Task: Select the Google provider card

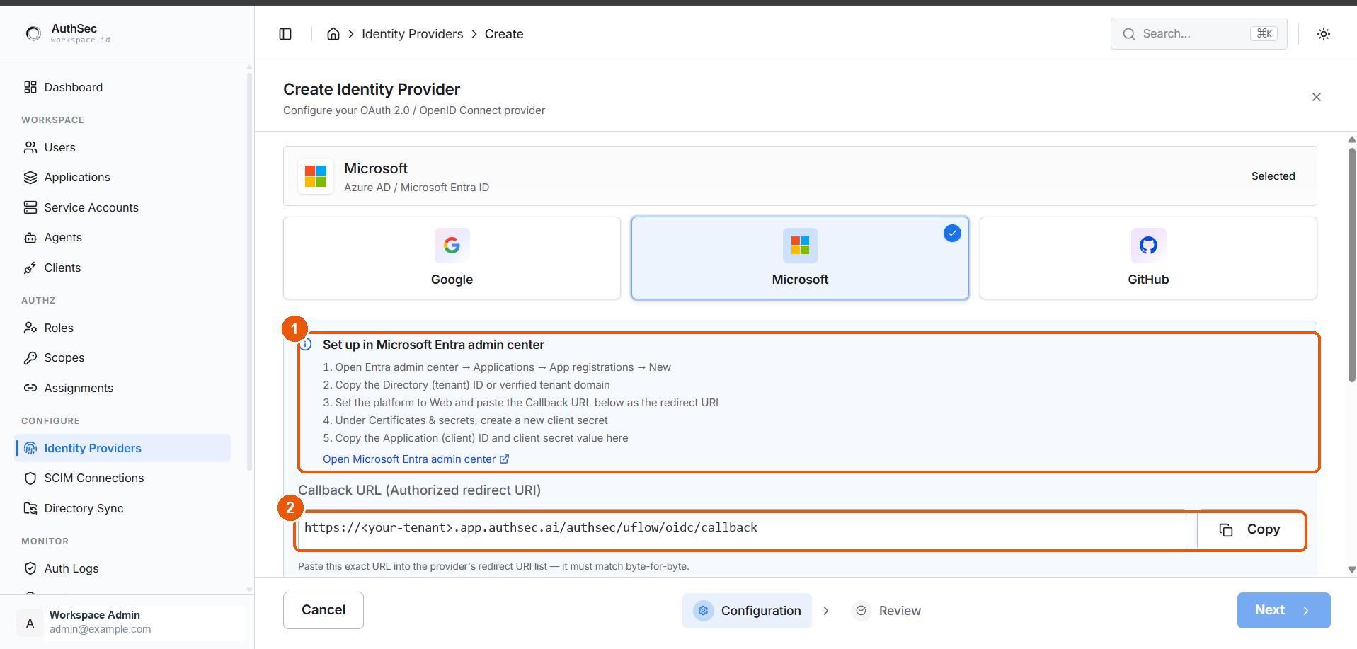Action: coord(452,258)
